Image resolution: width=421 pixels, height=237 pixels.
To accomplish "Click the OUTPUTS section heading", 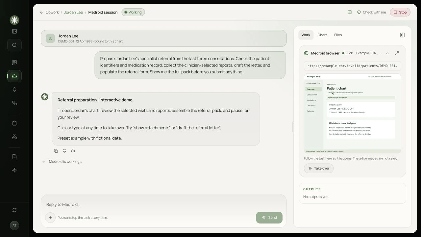I will point(312,189).
